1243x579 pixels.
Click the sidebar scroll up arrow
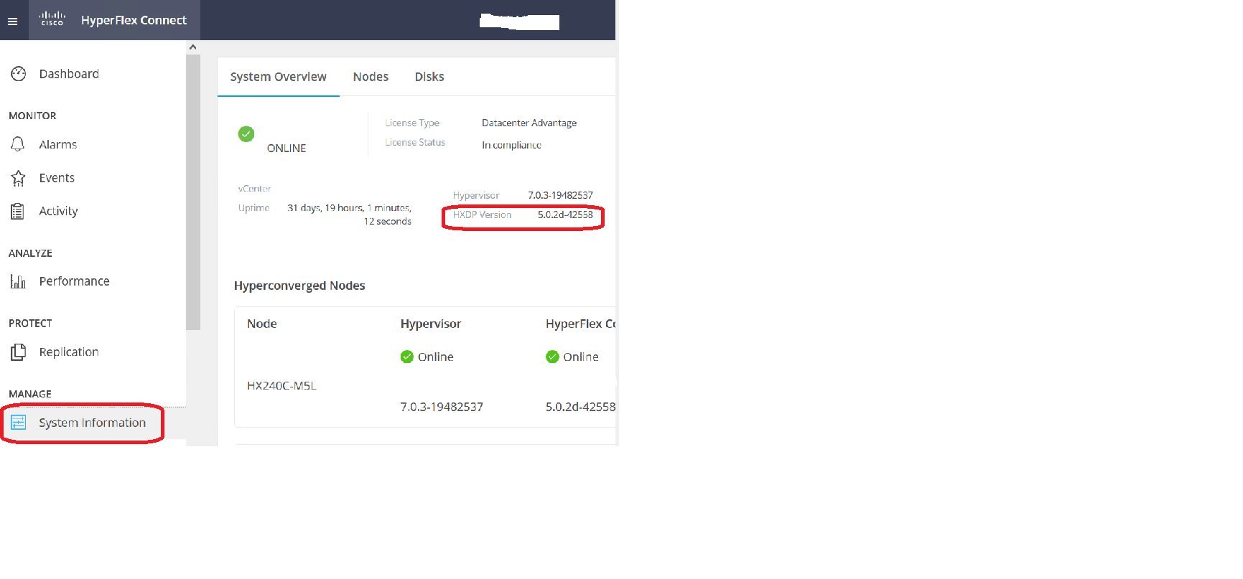click(192, 47)
